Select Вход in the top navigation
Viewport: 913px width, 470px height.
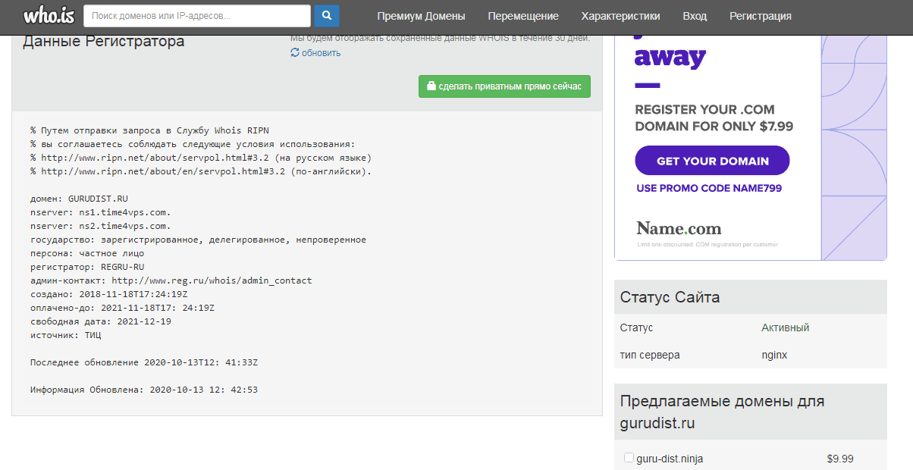point(695,16)
